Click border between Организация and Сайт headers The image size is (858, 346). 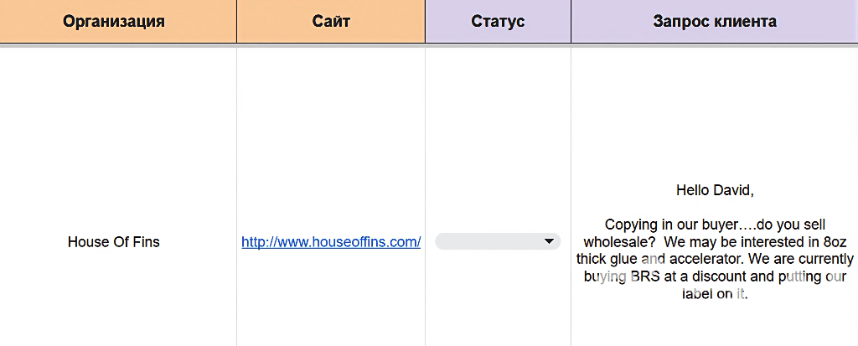pos(236,21)
